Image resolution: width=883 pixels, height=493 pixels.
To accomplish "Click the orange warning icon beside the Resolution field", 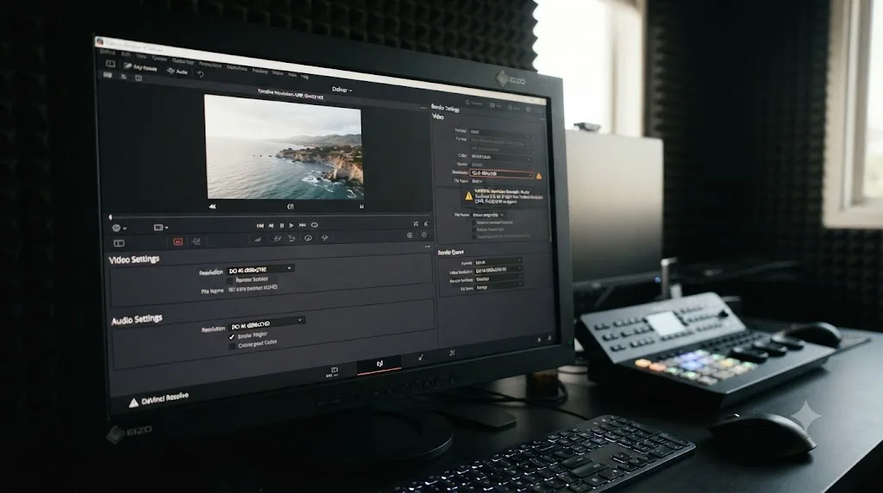I will [x=539, y=176].
